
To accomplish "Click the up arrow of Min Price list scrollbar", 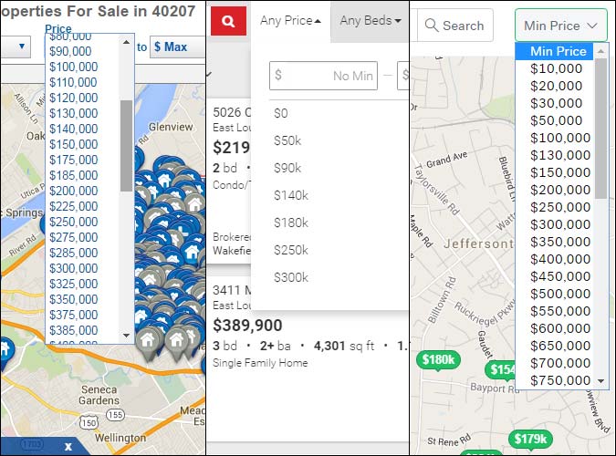I will point(600,52).
